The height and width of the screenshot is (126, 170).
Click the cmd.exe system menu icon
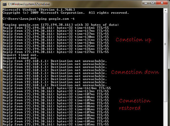click(5, 4)
